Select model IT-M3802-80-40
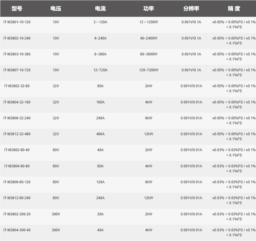256x241 pixels. pos(17,150)
